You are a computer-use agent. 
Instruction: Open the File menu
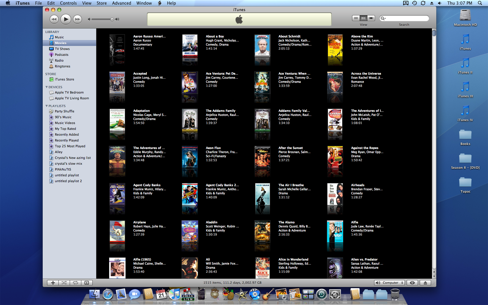[x=38, y=3]
